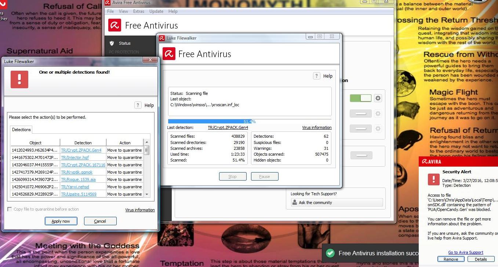This screenshot has width=498, height=267.
Task: Click the Status shield icon in sidebar
Action: 112,43
